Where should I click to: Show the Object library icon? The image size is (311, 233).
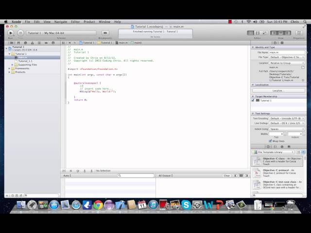pos(282,147)
